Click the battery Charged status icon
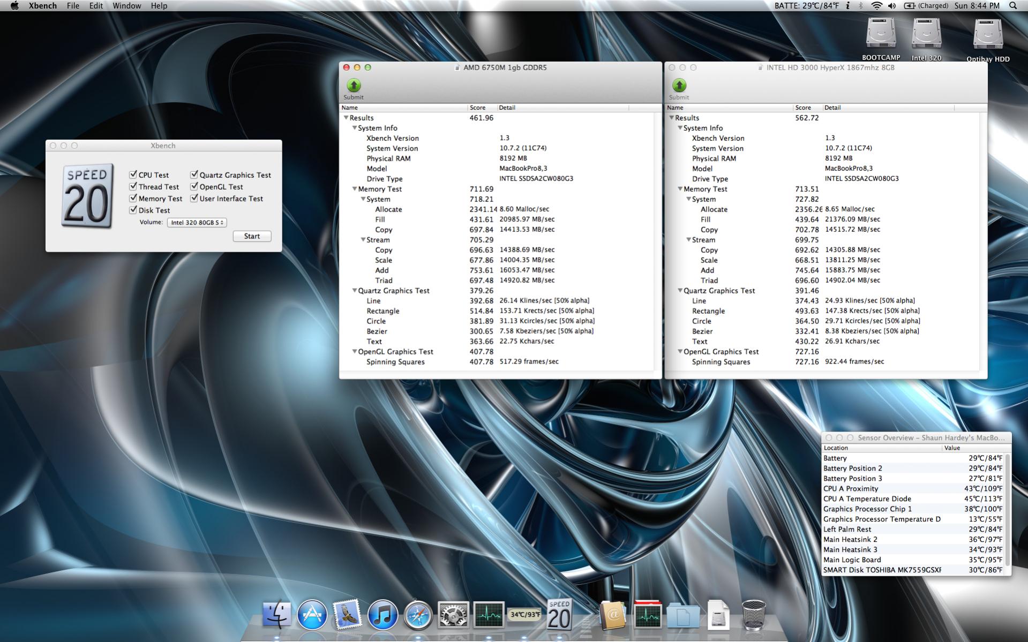This screenshot has width=1028, height=642. [x=926, y=5]
